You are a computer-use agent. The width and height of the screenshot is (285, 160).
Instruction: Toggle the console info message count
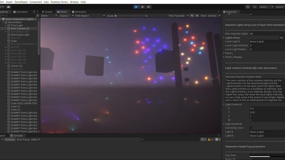[x=204, y=140]
